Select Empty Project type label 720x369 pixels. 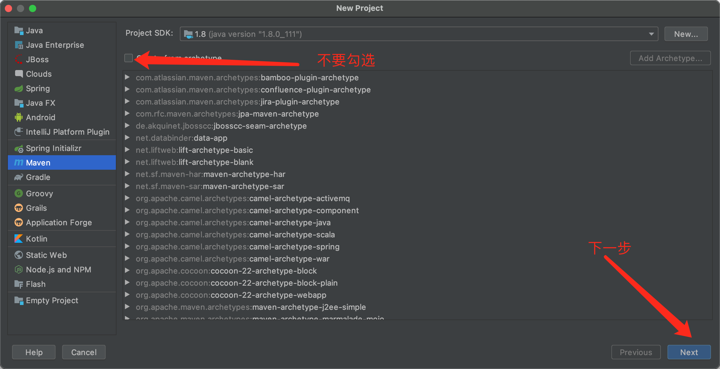pyautogui.click(x=52, y=300)
